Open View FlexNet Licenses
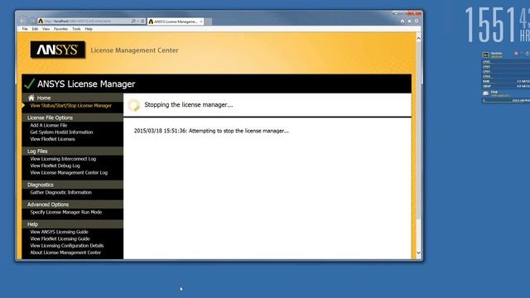This screenshot has height=298, width=530. pos(52,139)
